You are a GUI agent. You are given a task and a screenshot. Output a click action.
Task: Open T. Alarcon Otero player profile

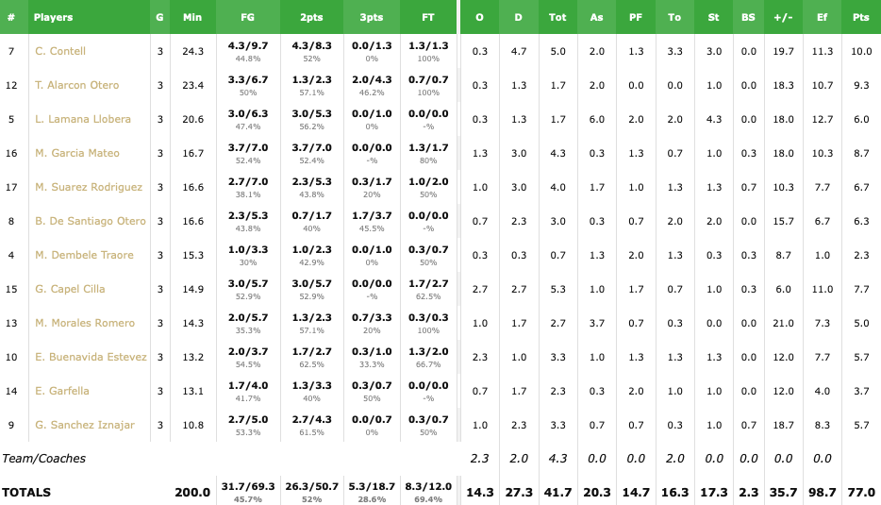click(77, 85)
